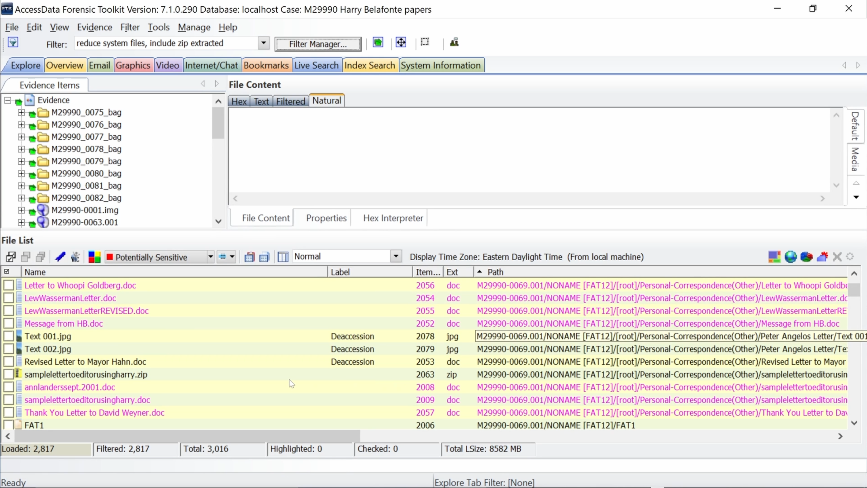The image size is (867, 488).
Task: Toggle the filter funnel icon in toolbar
Action: coord(13,43)
